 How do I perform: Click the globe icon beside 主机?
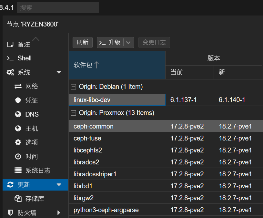tap(18, 129)
